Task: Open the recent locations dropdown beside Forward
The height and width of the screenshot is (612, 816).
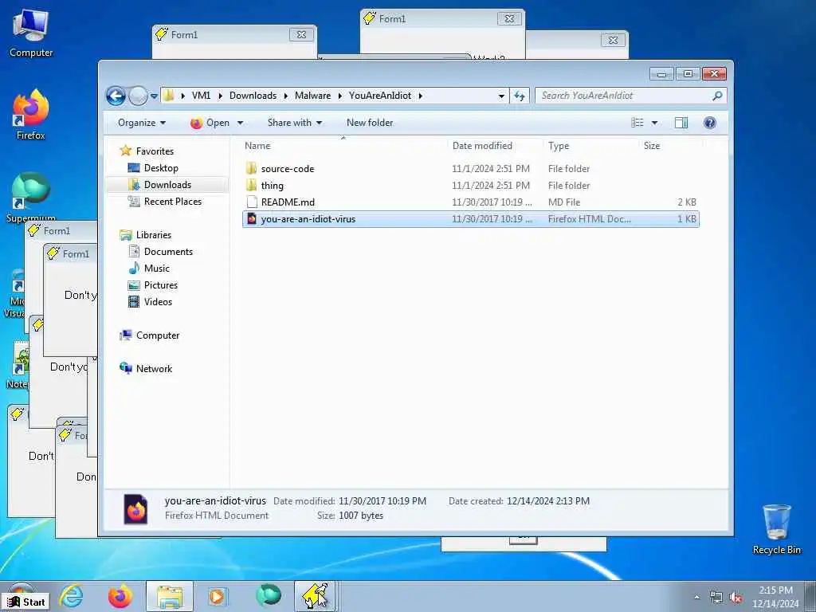Action: (x=154, y=96)
